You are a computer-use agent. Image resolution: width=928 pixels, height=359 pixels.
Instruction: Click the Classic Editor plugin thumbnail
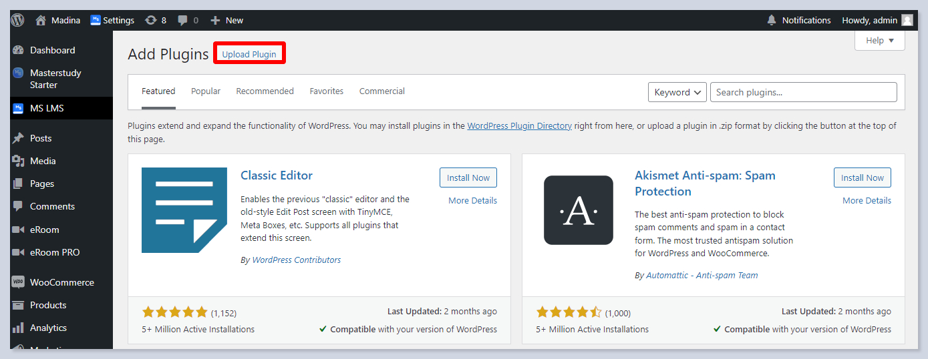coord(184,210)
